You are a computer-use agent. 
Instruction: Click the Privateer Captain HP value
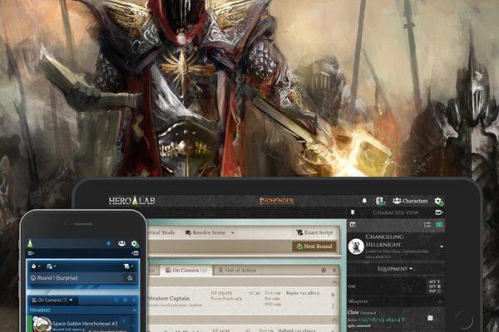tap(221, 293)
